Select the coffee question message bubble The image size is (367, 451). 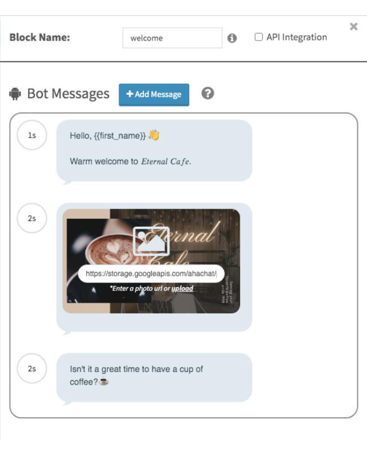coord(154,377)
